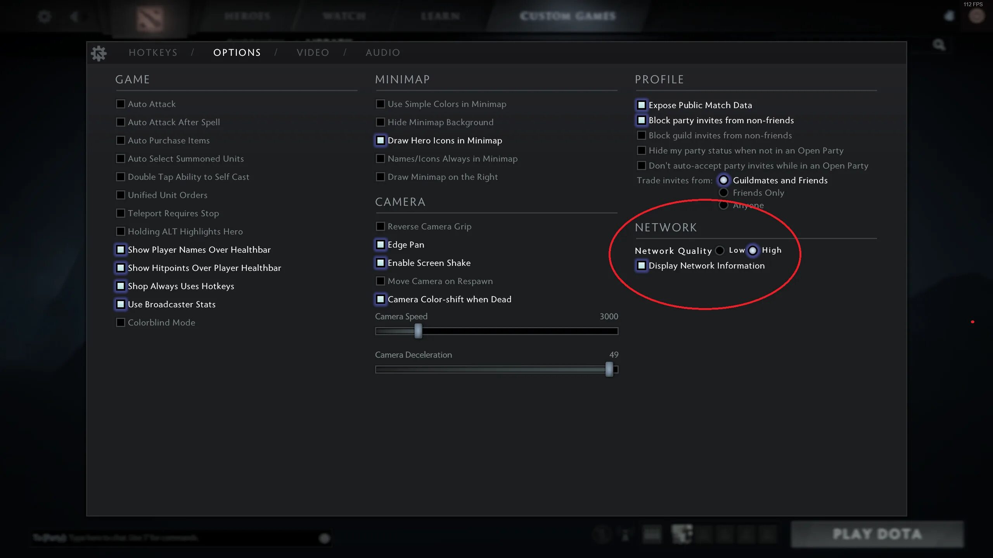Click the round icon beside the chat box

click(x=324, y=538)
